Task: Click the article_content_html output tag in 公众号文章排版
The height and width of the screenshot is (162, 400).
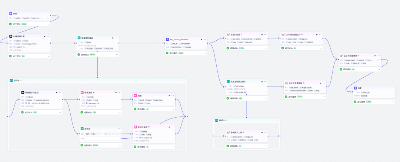Action: click(x=298, y=90)
